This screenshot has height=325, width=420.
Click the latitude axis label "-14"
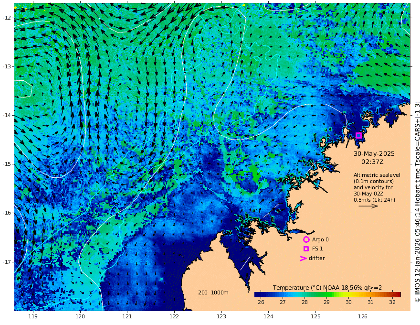[x=7, y=115]
